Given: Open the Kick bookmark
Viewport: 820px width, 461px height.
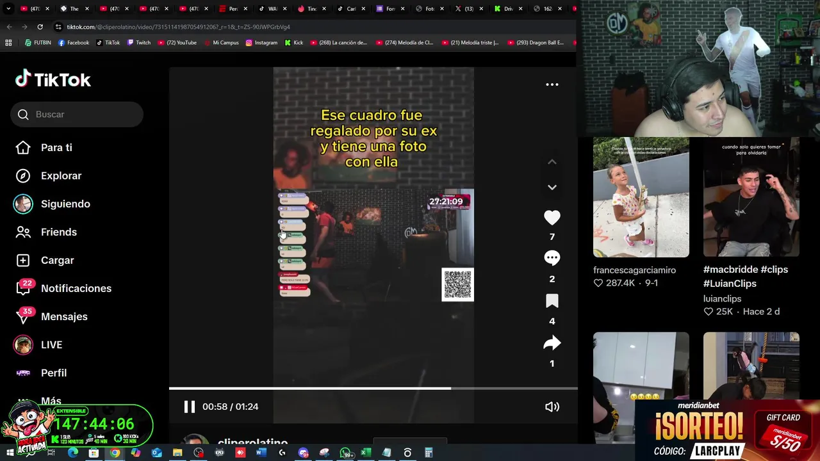Looking at the screenshot, I should [x=294, y=43].
